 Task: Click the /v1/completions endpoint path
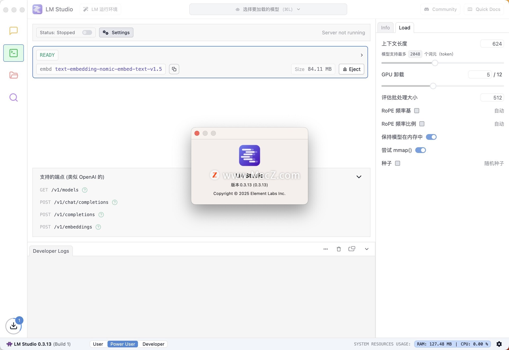(x=74, y=215)
